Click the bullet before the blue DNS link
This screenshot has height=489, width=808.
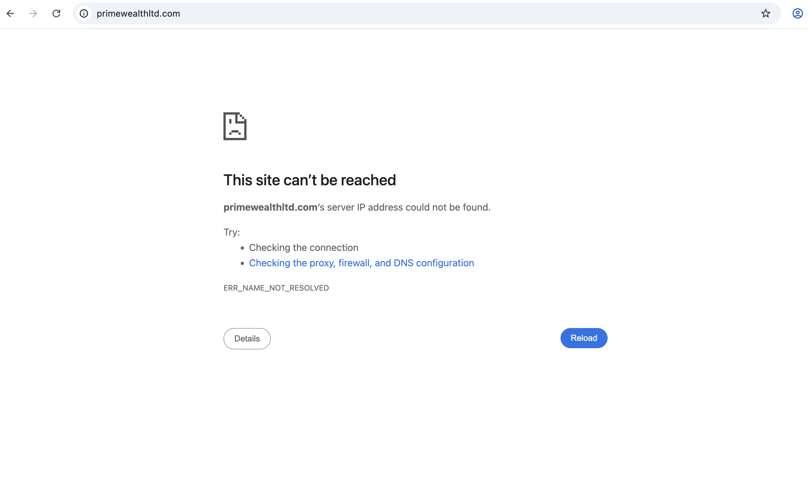(242, 263)
